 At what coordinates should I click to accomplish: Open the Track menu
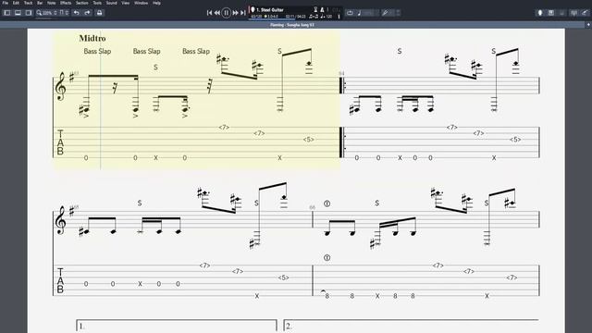(x=29, y=3)
